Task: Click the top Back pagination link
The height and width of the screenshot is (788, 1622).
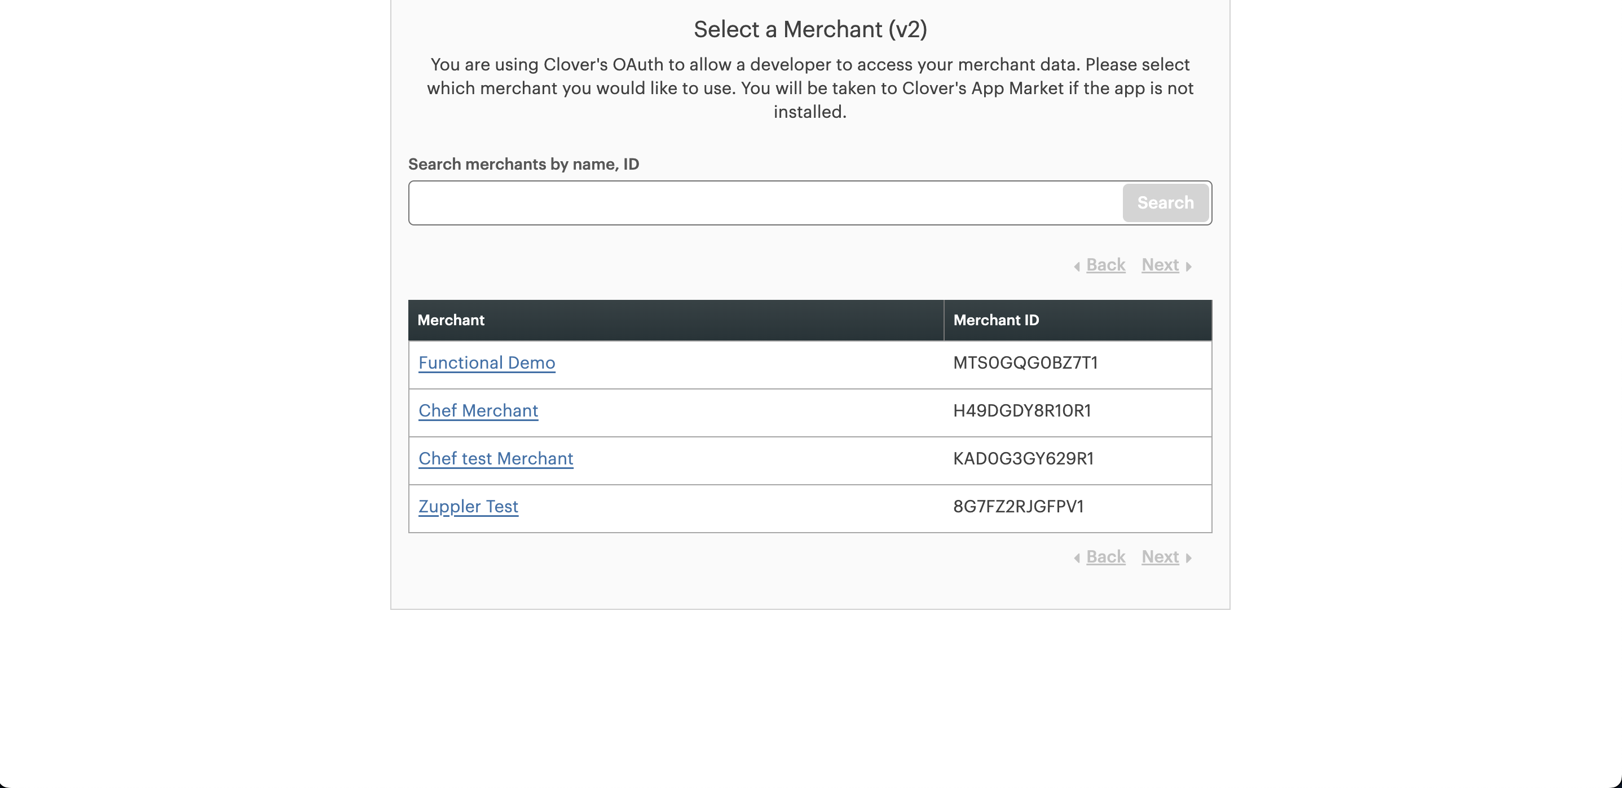Action: [1105, 265]
